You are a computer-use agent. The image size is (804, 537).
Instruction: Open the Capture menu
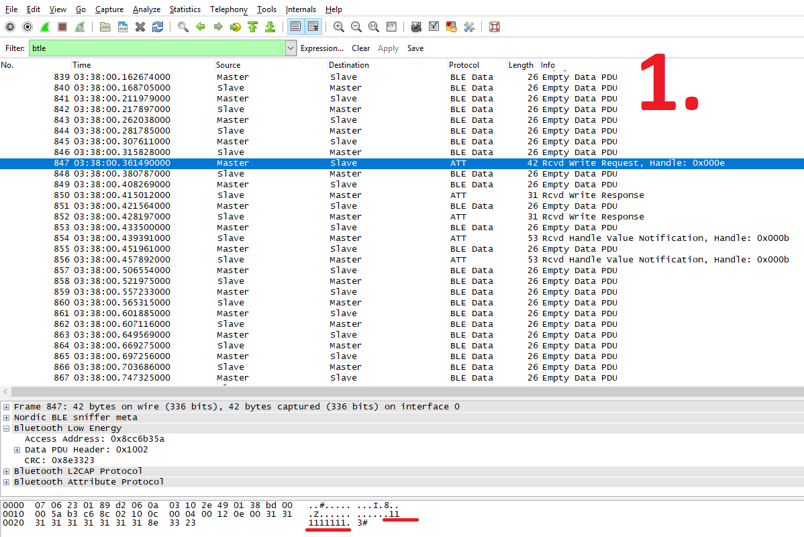[x=109, y=9]
